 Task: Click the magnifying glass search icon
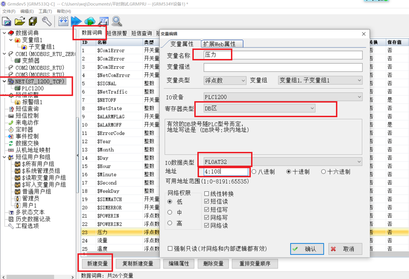117,21
